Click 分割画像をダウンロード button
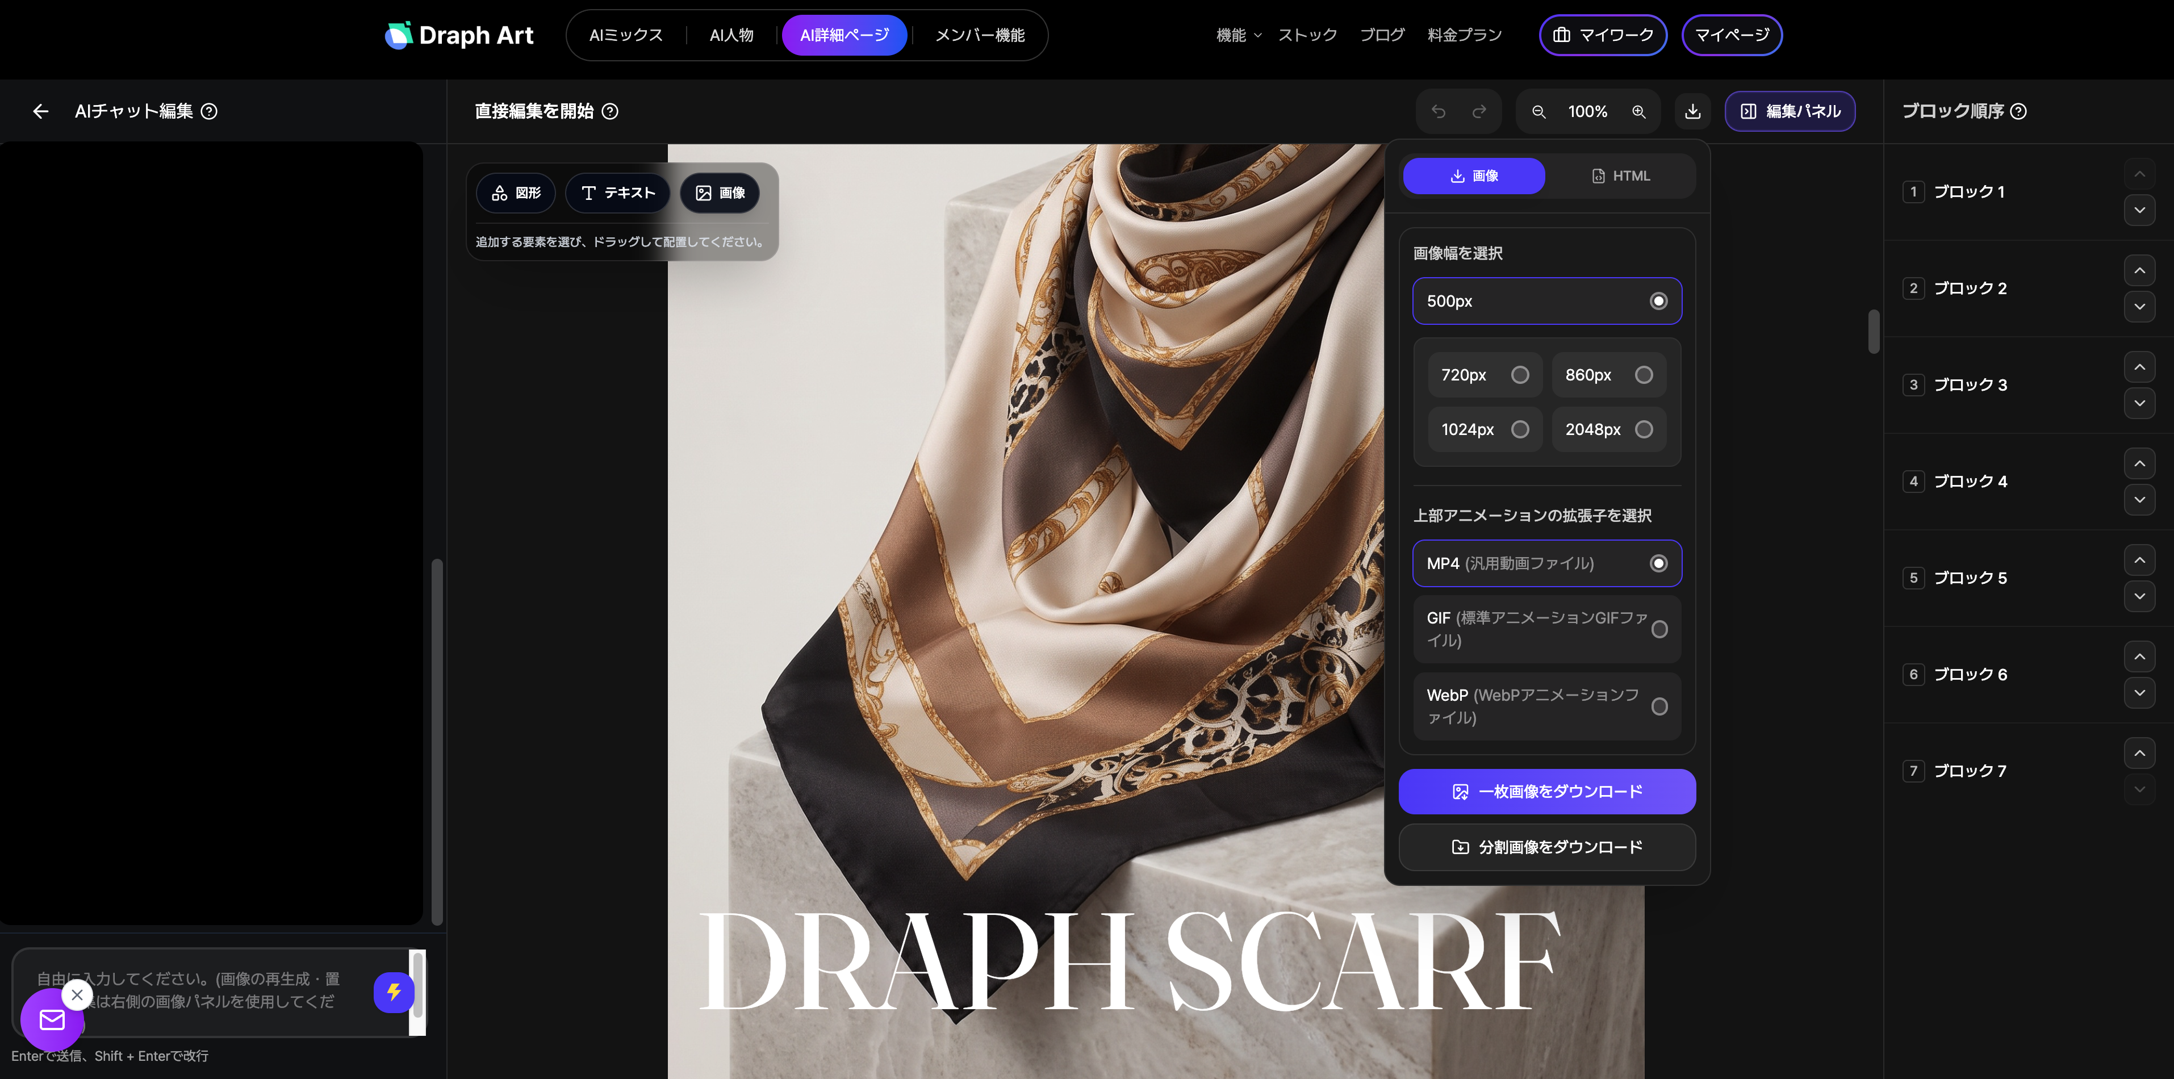The width and height of the screenshot is (2174, 1079). pyautogui.click(x=1547, y=847)
